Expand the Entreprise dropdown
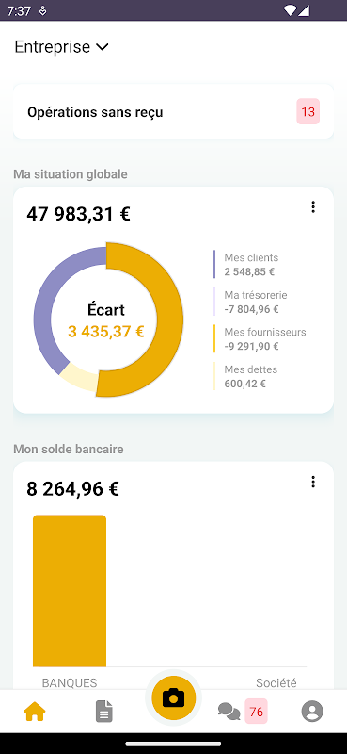Image resolution: width=347 pixels, height=754 pixels. pos(62,47)
